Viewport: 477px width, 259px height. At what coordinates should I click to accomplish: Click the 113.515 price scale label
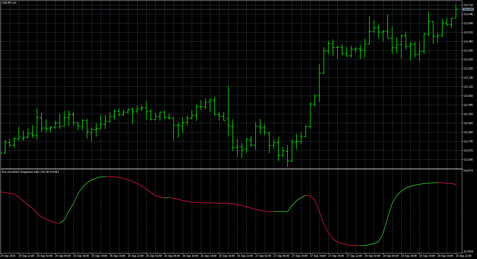468,32
